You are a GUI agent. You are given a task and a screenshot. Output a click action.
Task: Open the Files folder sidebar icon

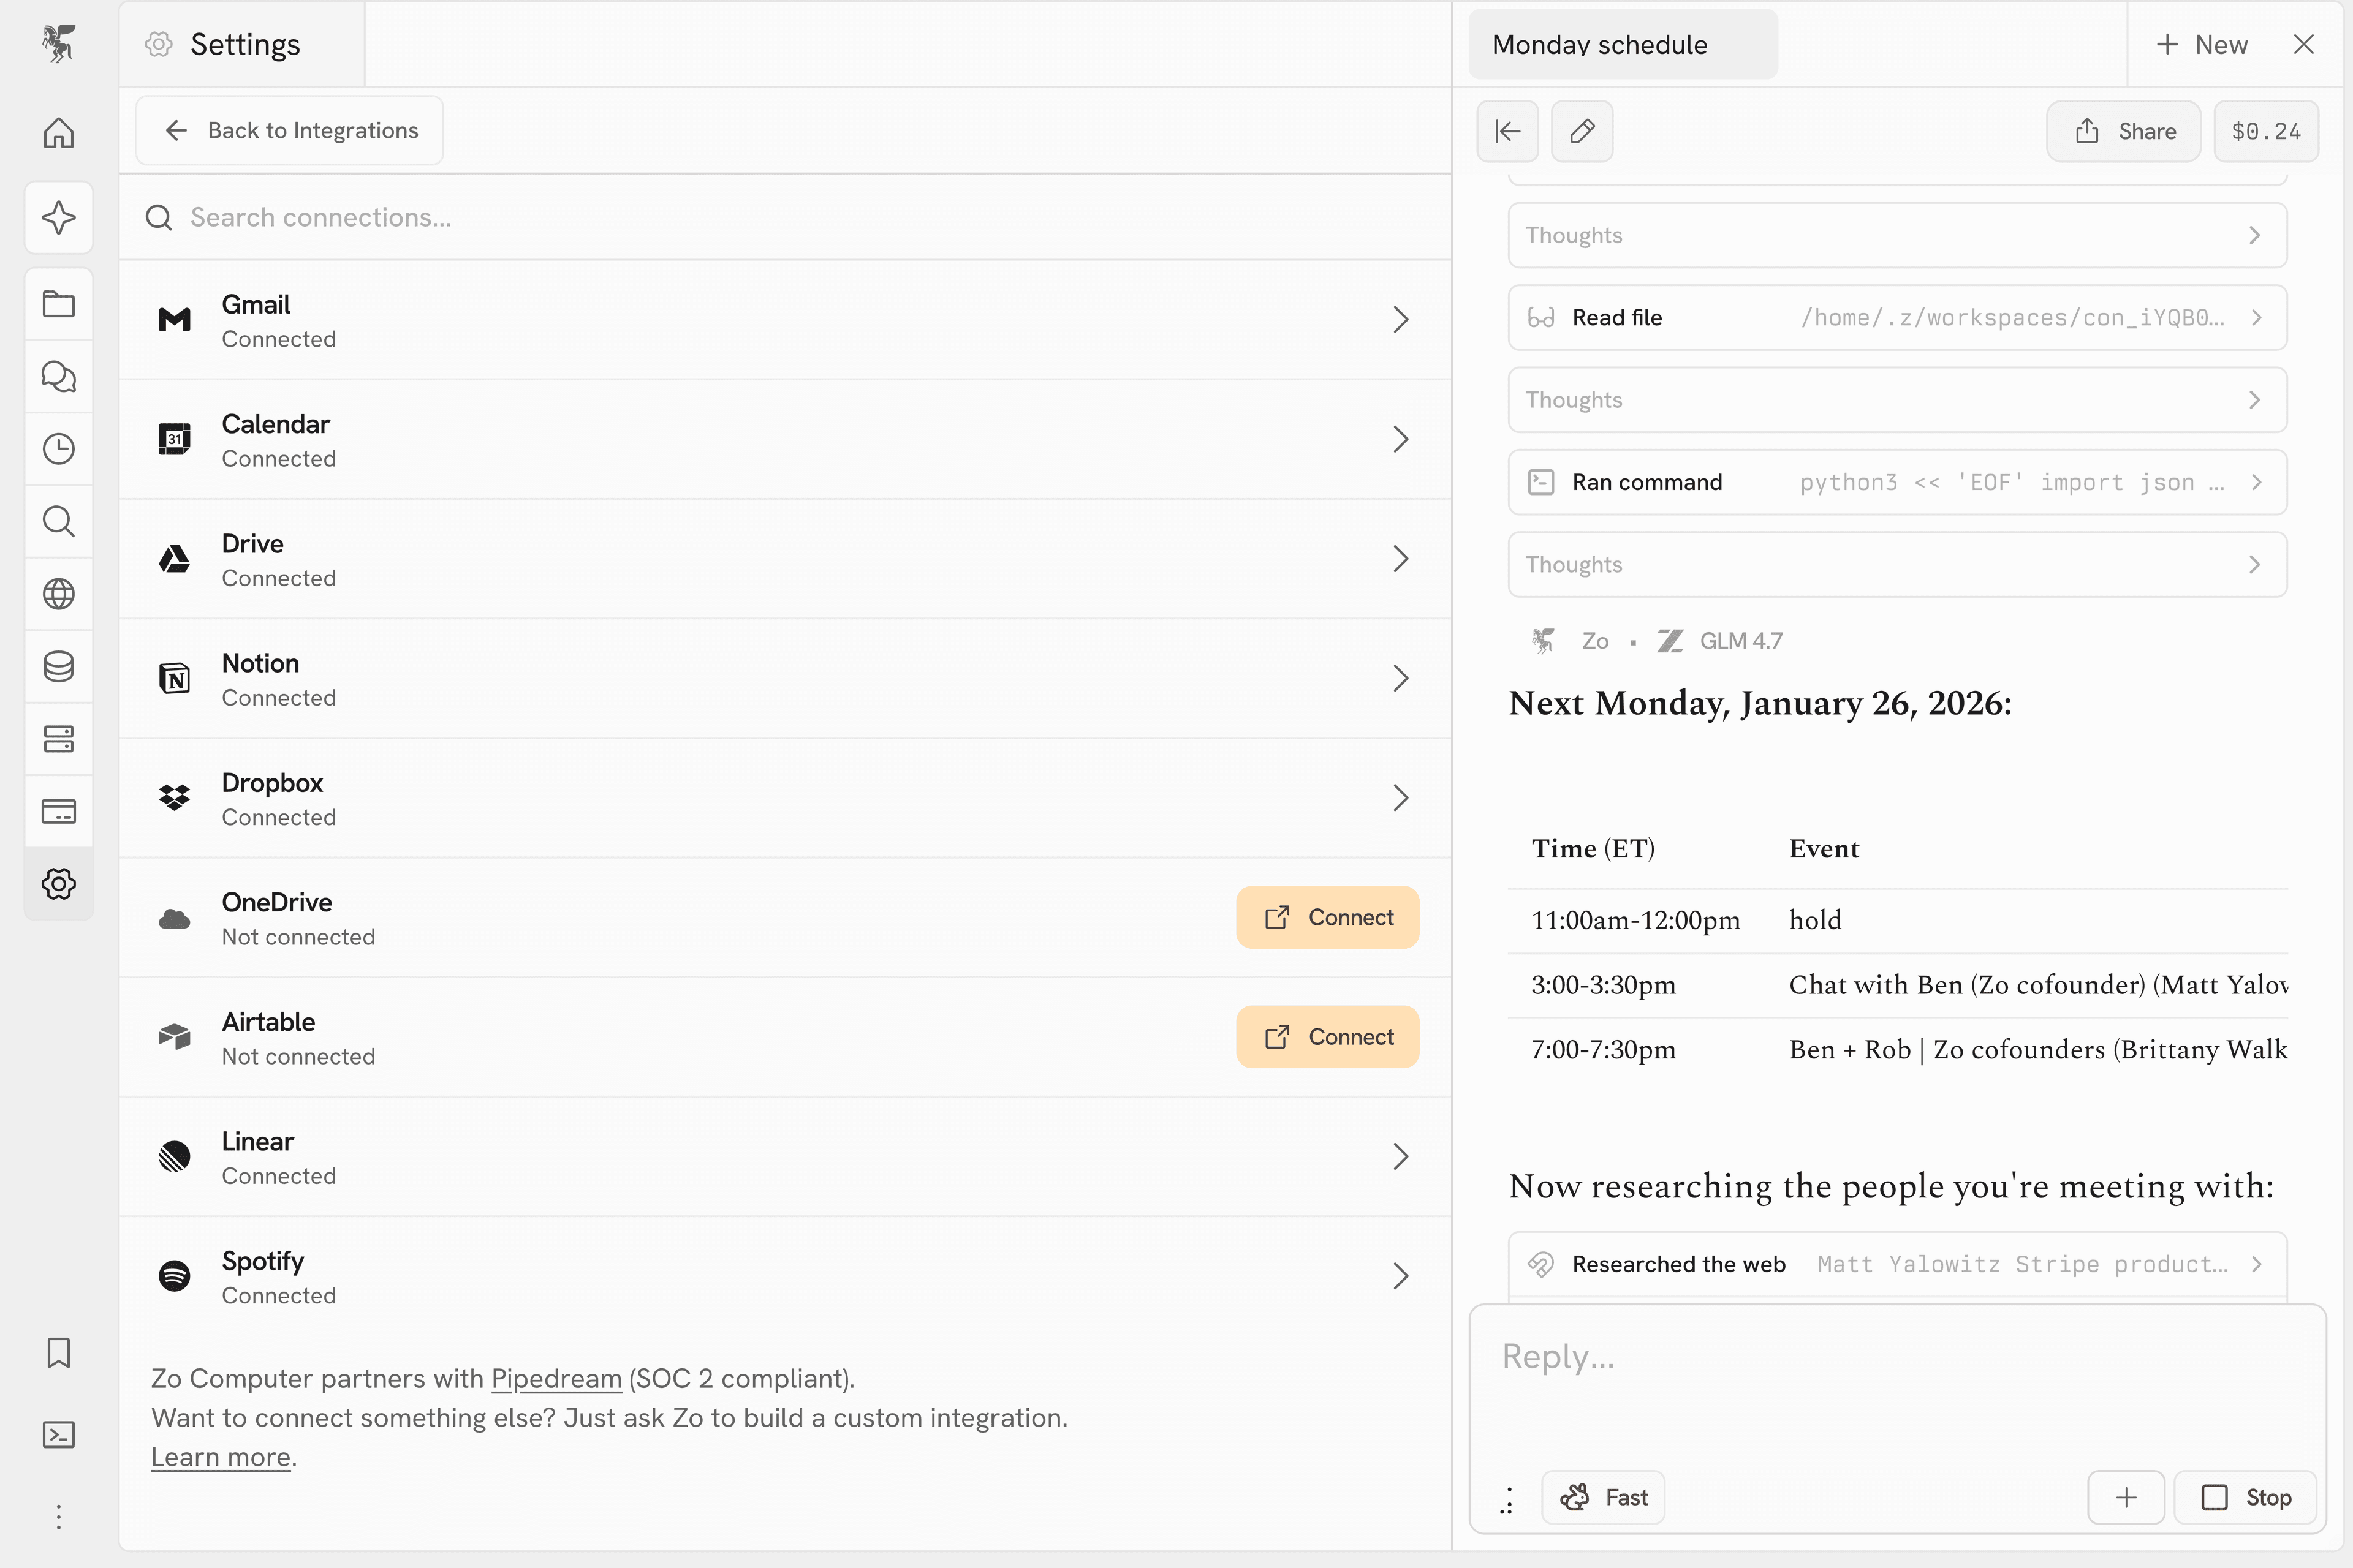click(x=58, y=304)
